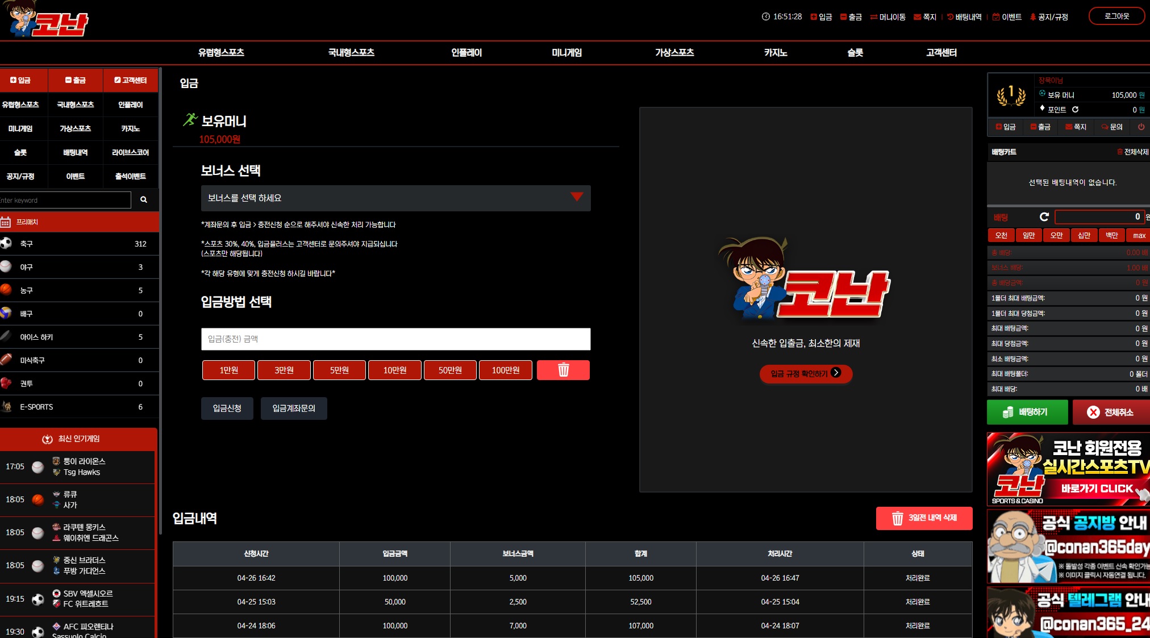
Task: Click the green 배팅하기 button
Action: pos(1027,412)
